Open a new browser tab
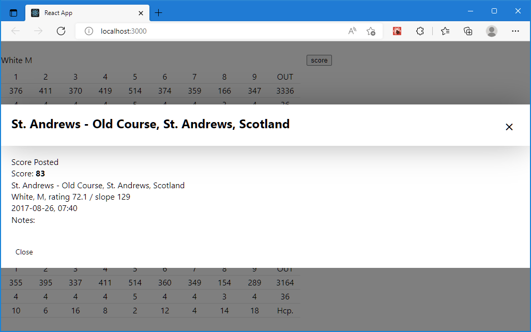Screen dimensions: 531x332 click(158, 13)
